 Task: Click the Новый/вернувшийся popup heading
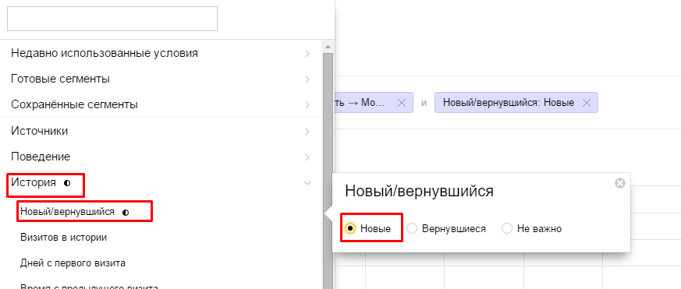[x=419, y=191]
